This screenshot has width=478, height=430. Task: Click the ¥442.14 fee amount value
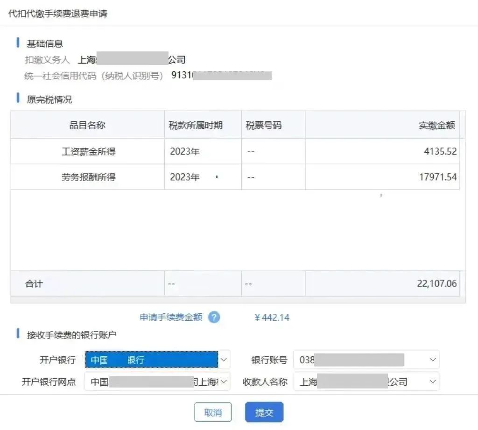[272, 317]
